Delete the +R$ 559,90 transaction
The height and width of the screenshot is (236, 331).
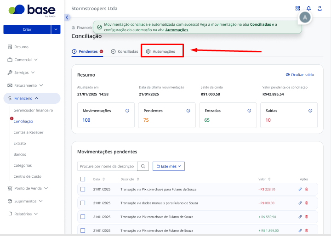click(x=307, y=217)
